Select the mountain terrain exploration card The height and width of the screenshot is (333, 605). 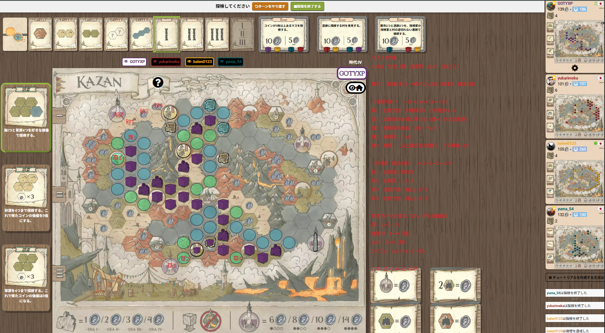tap(40, 34)
